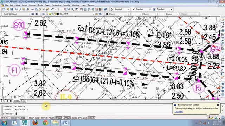
Task: Open the color control ByLayer dropdown
Action: (x=128, y=14)
